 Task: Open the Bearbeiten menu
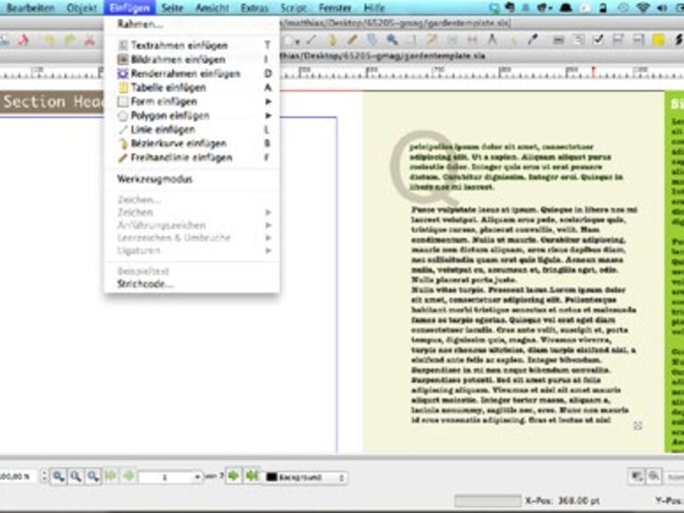[30, 8]
